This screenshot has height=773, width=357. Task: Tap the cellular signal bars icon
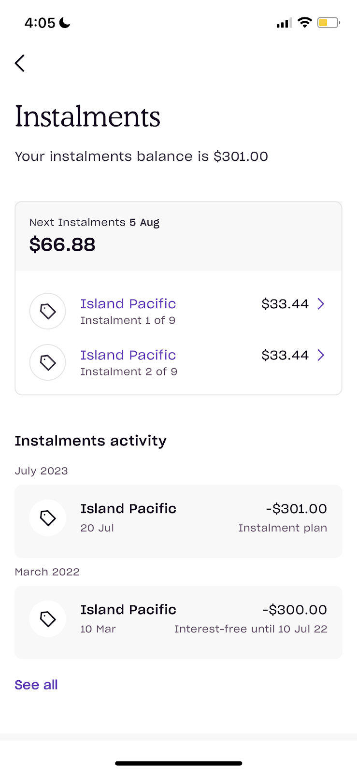click(x=284, y=23)
